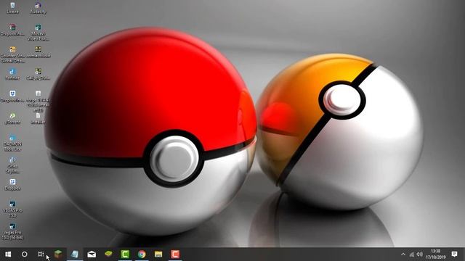Select the installer text file icon
Viewport: 465px width, 261px height.
[38, 118]
